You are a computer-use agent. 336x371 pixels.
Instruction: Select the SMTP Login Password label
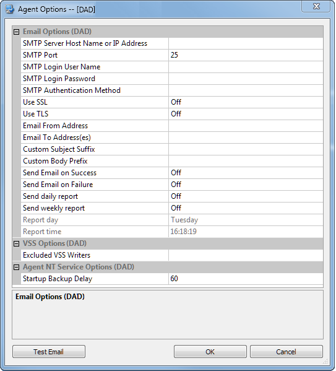(x=59, y=79)
